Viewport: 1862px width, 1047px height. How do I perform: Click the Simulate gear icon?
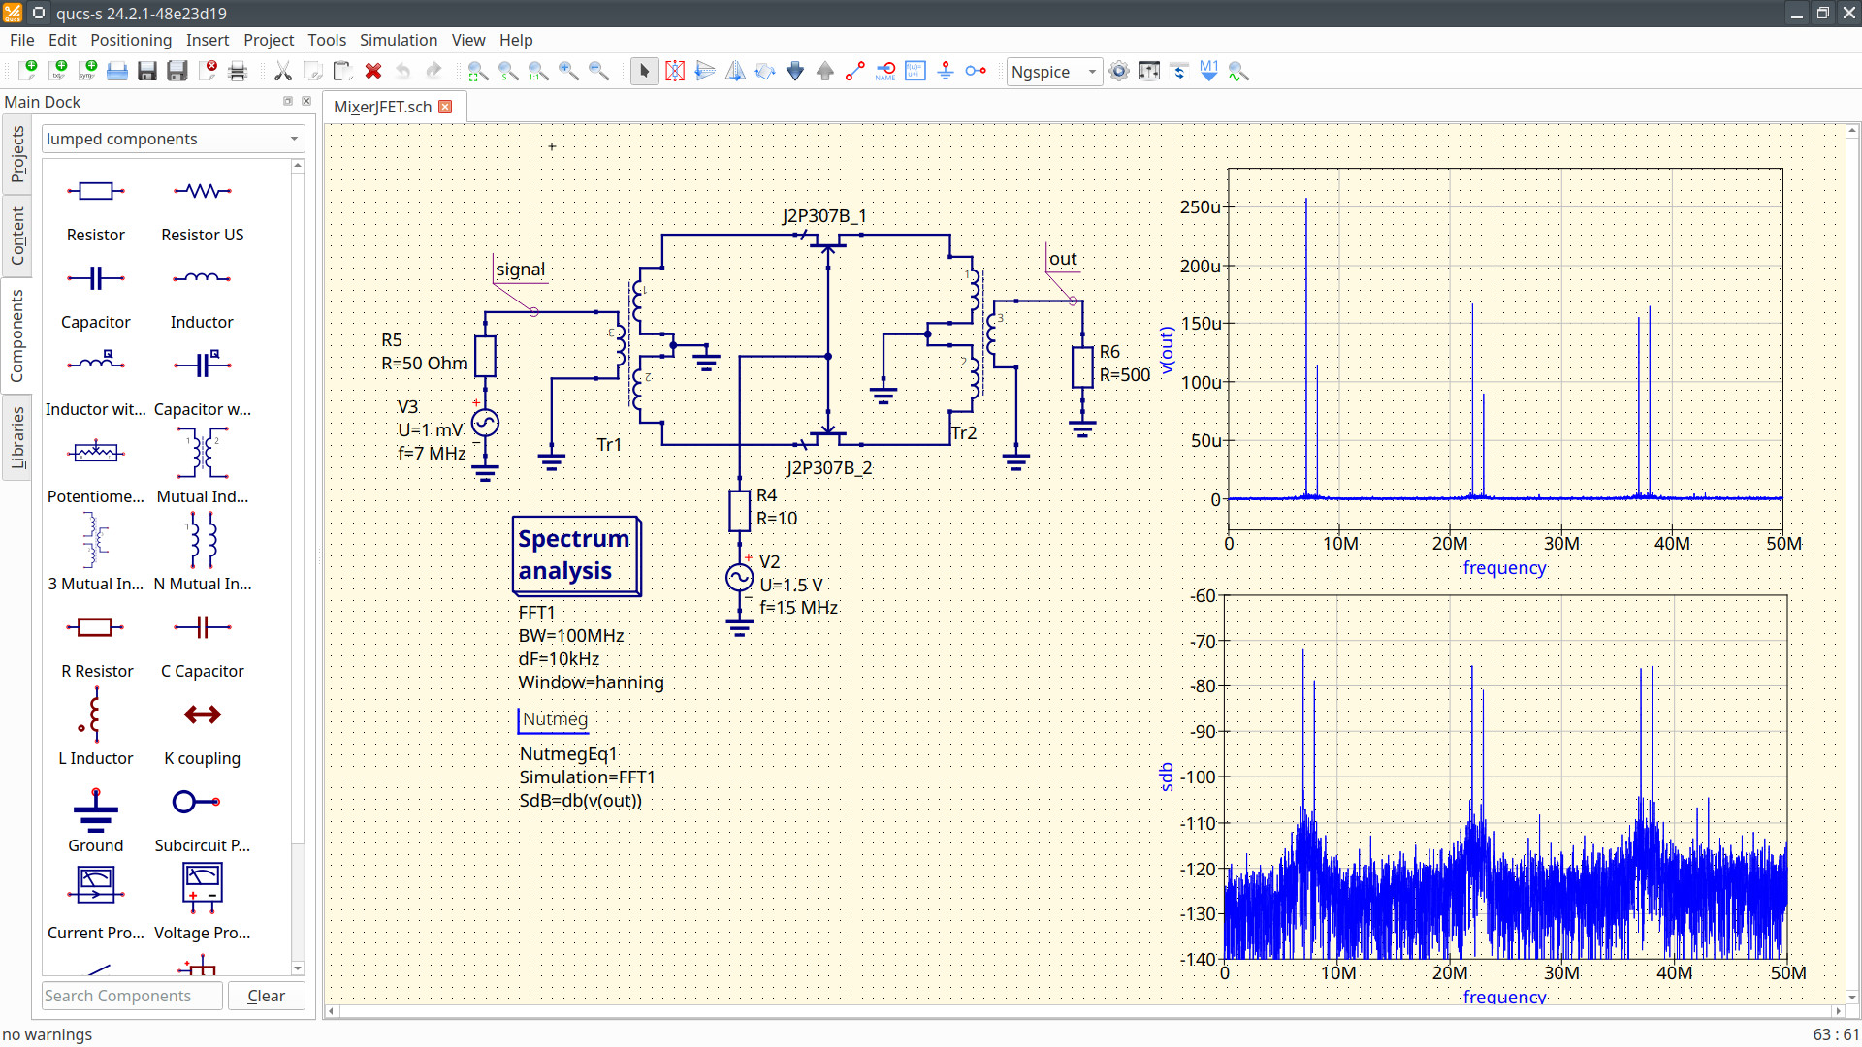1119,71
